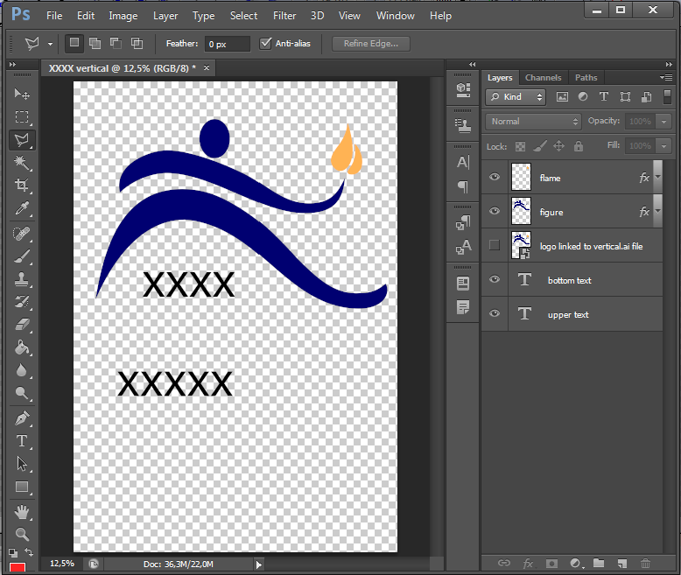
Task: Select the upper text layer
Action: tap(569, 314)
